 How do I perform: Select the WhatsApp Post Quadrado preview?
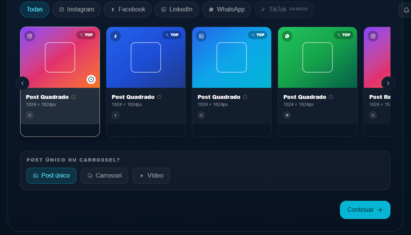pos(318,57)
